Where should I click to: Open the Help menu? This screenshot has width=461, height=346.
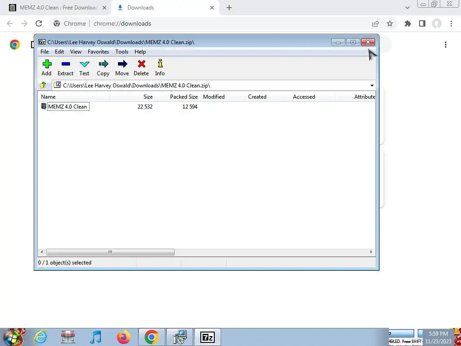pos(140,52)
